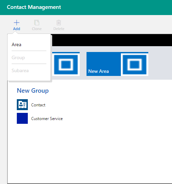This screenshot has width=172, height=184.
Task: Select the New Group heading
Action: point(33,91)
